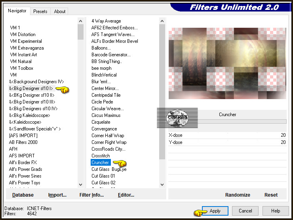
Task: Select VM Experimental category
Action: [26, 41]
